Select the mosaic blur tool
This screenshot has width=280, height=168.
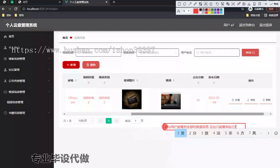pyautogui.click(x=201, y=4)
